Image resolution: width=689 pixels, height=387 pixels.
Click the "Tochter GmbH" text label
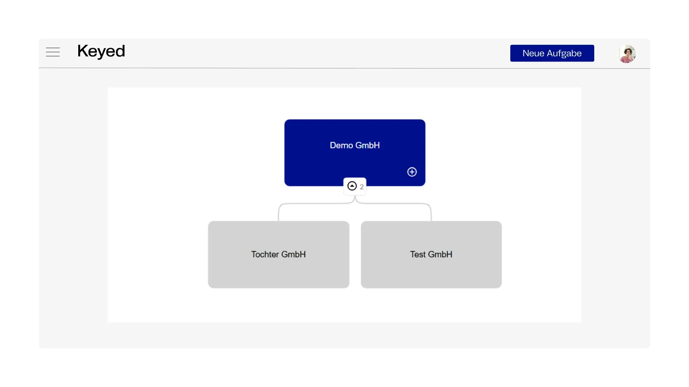(278, 254)
